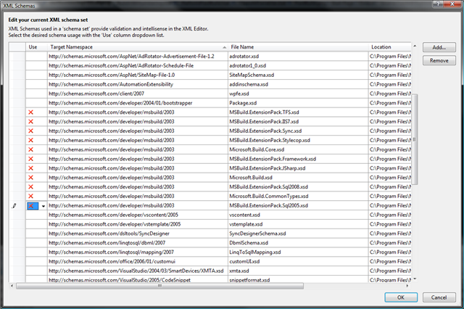The height and width of the screenshot is (309, 464).
Task: Click the vertical scrollbar down arrow
Action: [x=415, y=279]
